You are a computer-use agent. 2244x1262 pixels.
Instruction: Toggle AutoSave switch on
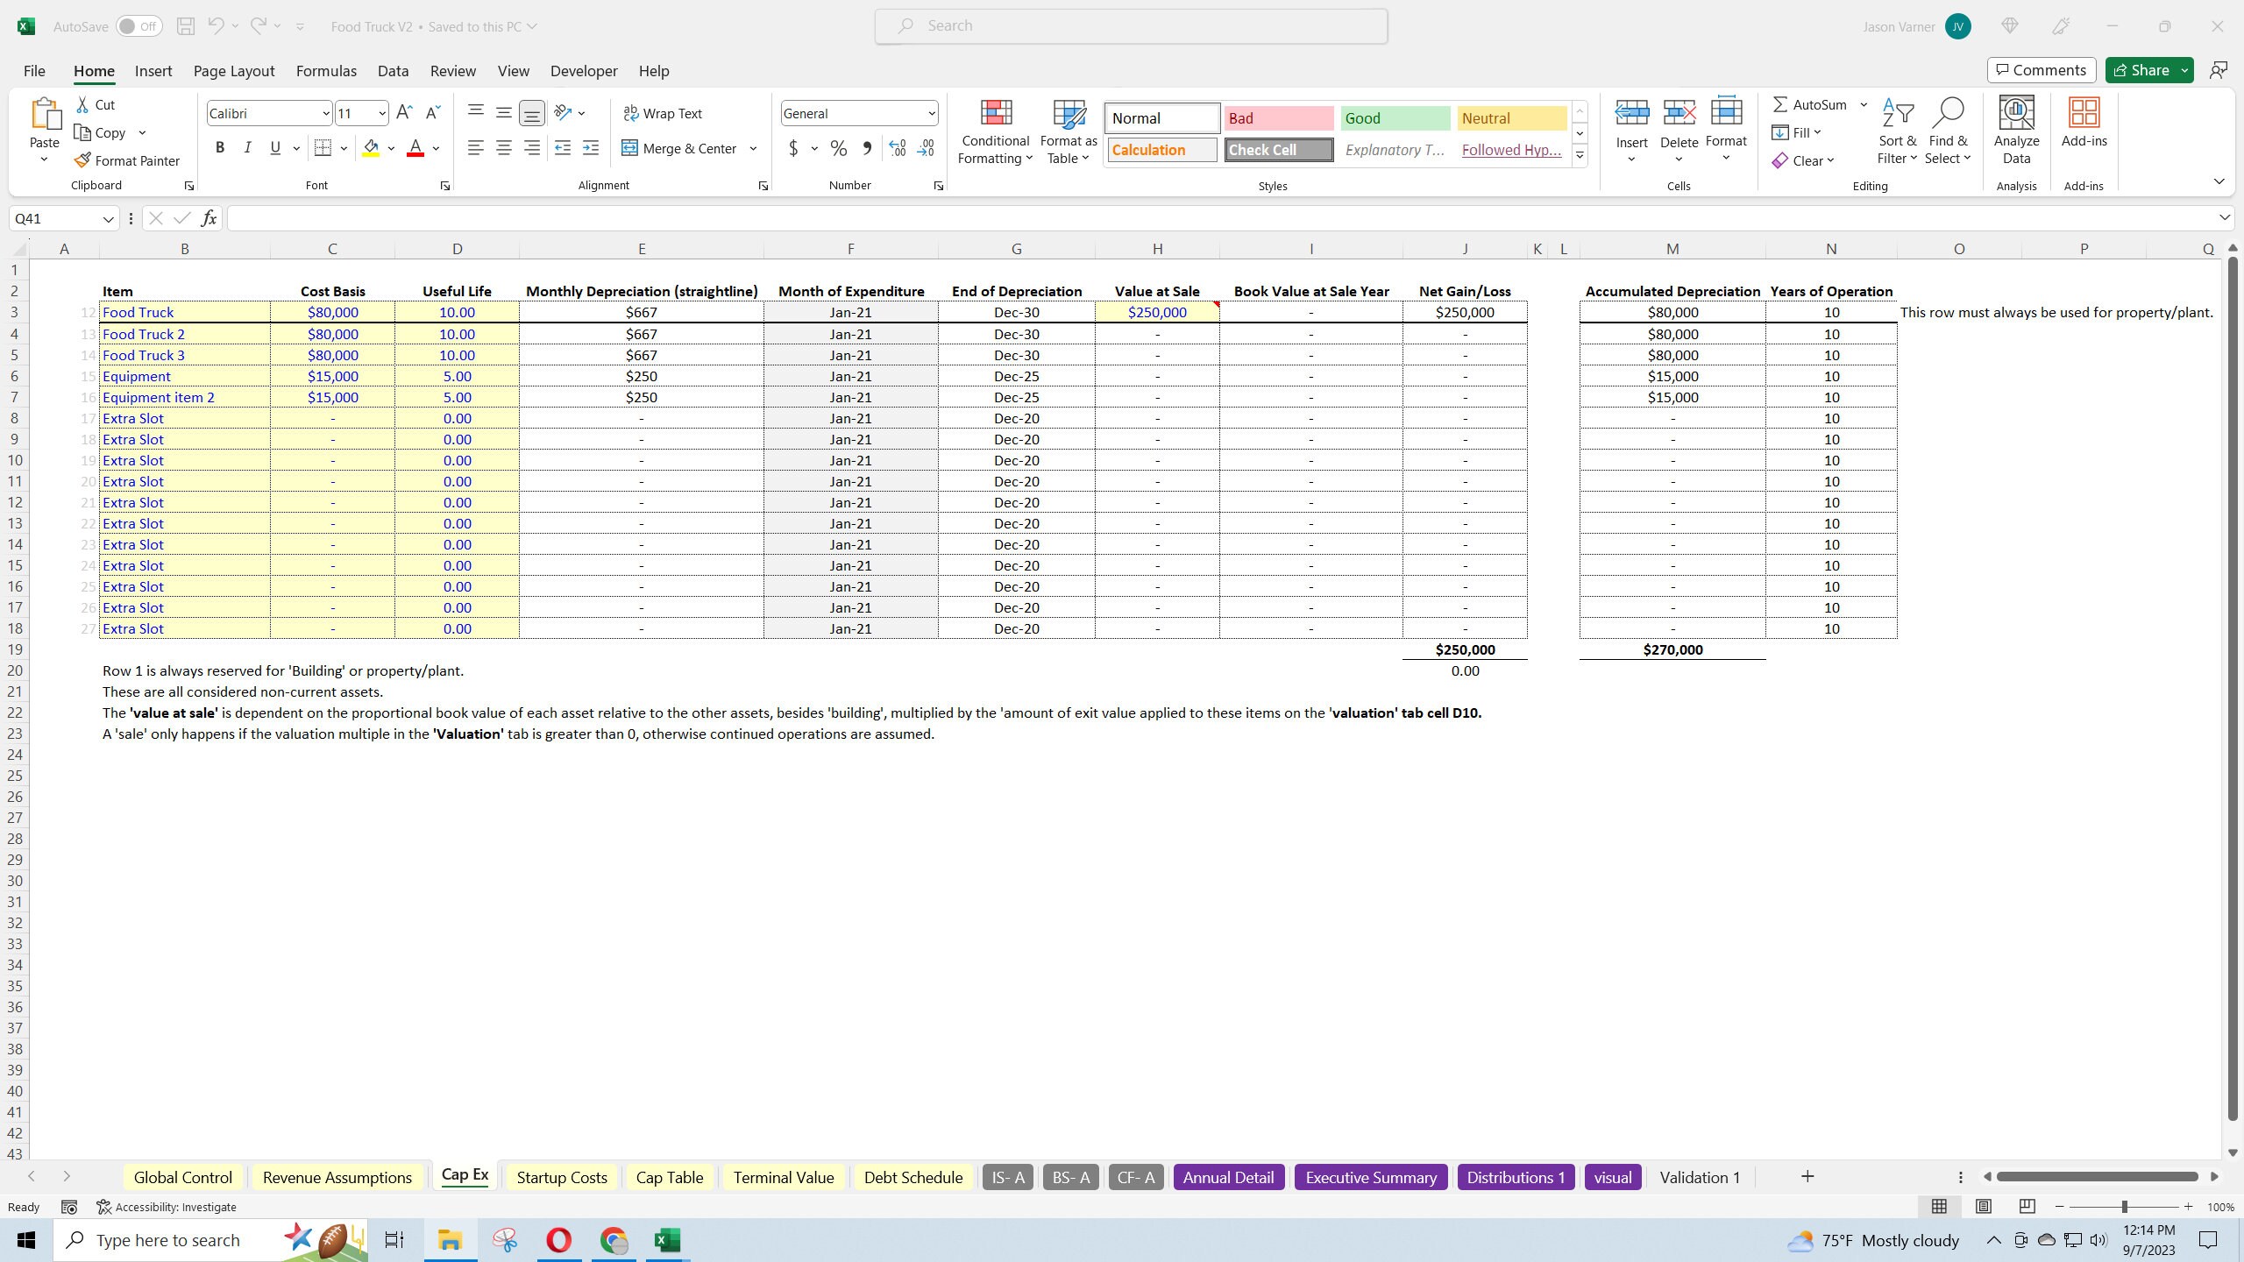pos(138,26)
